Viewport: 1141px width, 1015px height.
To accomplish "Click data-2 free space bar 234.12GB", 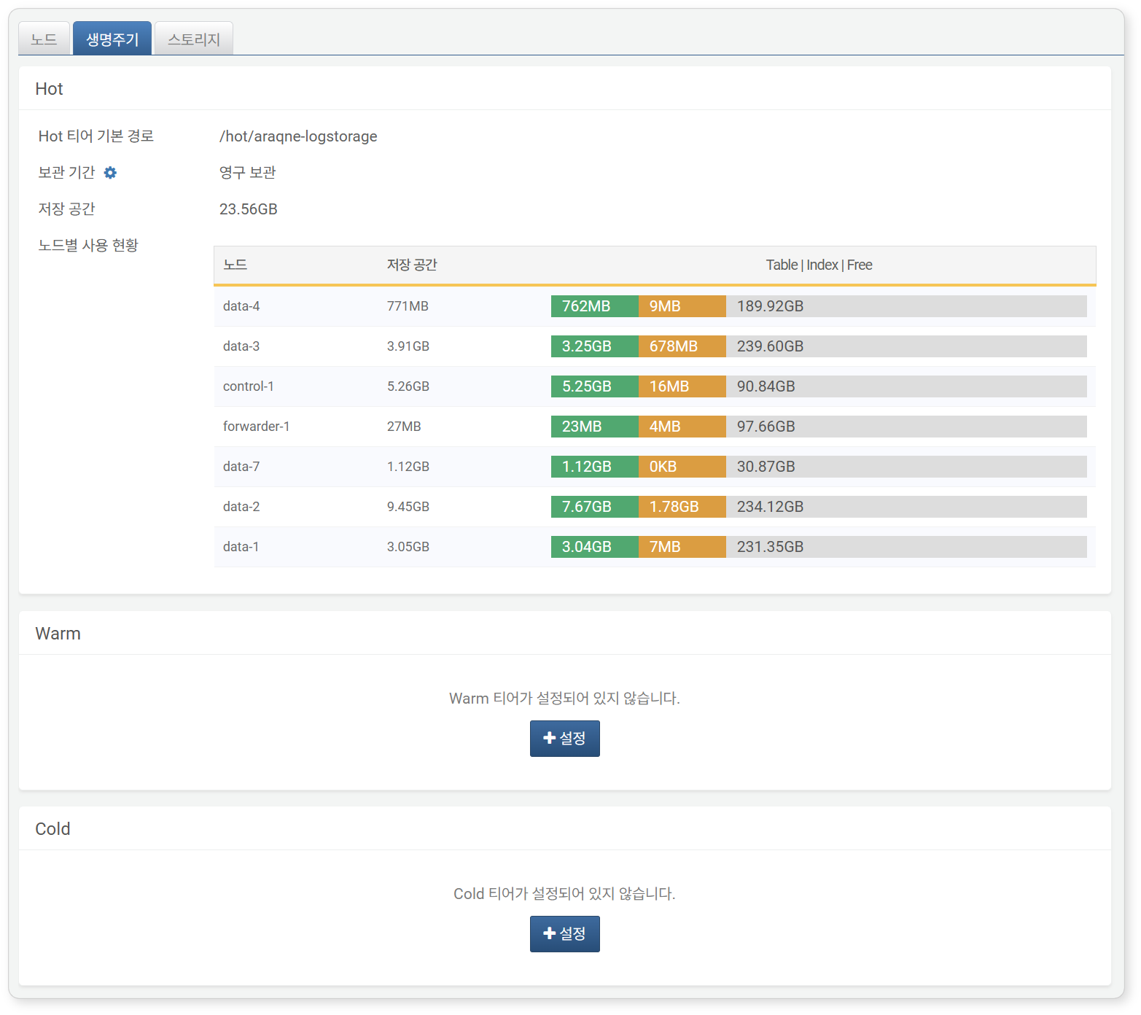I will click(x=906, y=507).
